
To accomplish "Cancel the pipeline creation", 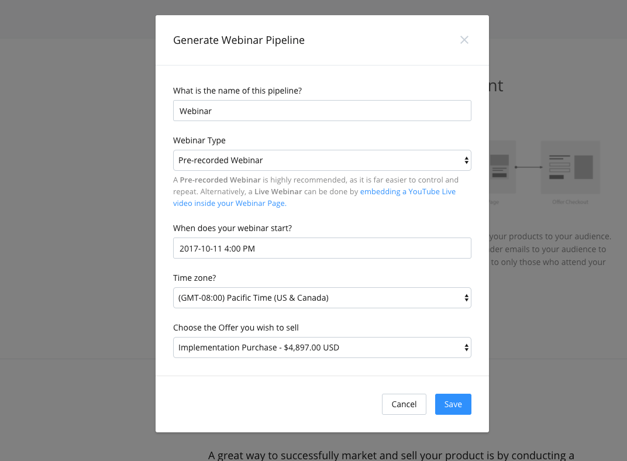I will [x=404, y=404].
